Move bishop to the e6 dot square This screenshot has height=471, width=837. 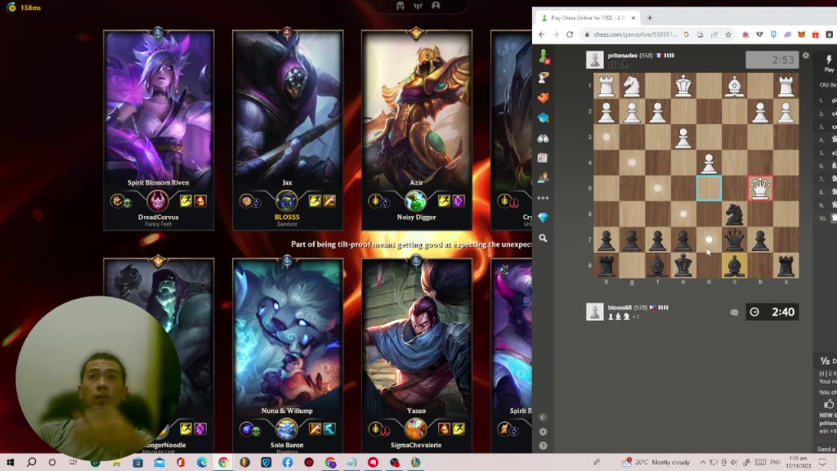click(x=683, y=214)
